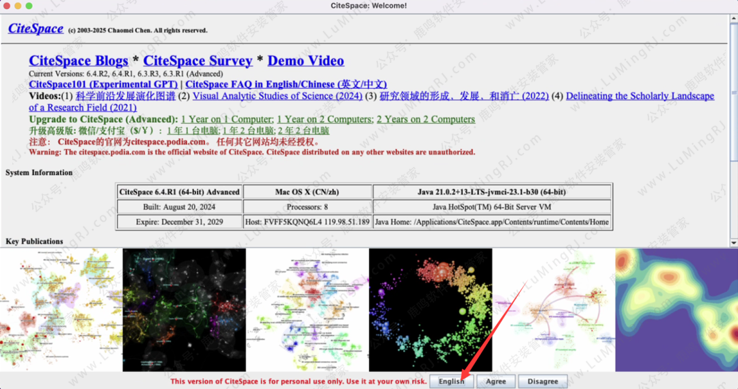Viewport: 738px width, 389px height.
Task: Open the CiteSpace Survey link
Action: click(197, 61)
